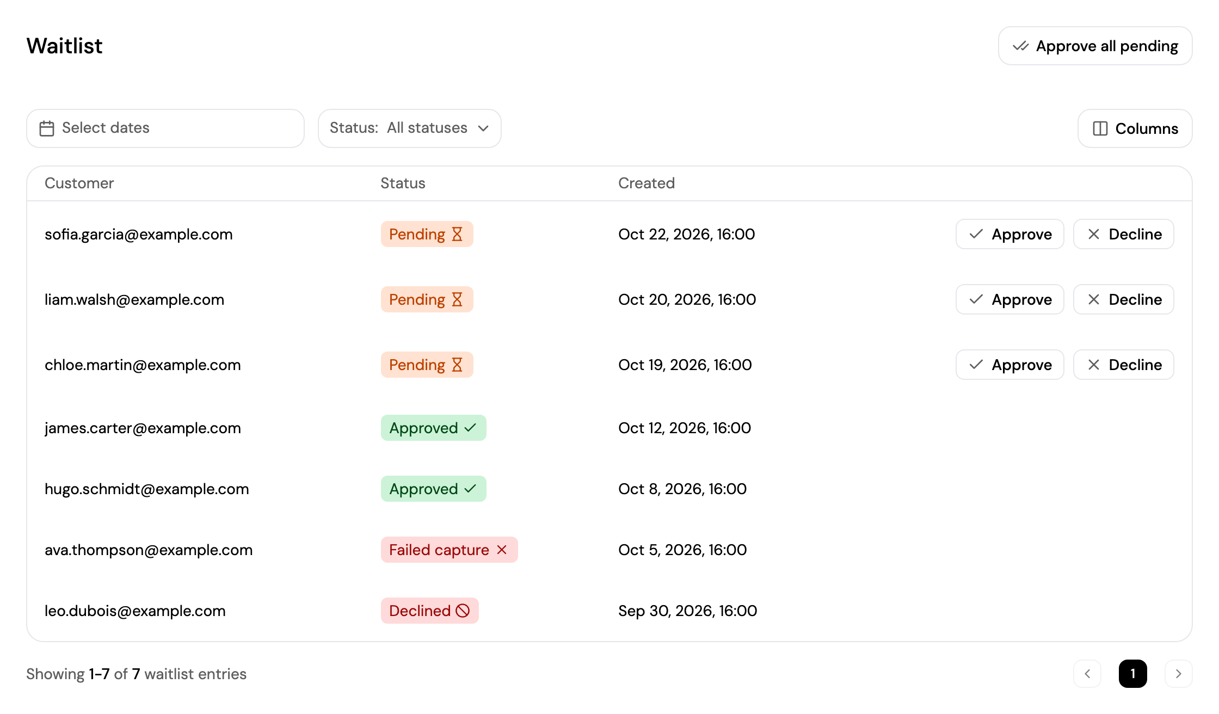Select leo.dubois@example.com email
The height and width of the screenshot is (714, 1219).
point(135,611)
